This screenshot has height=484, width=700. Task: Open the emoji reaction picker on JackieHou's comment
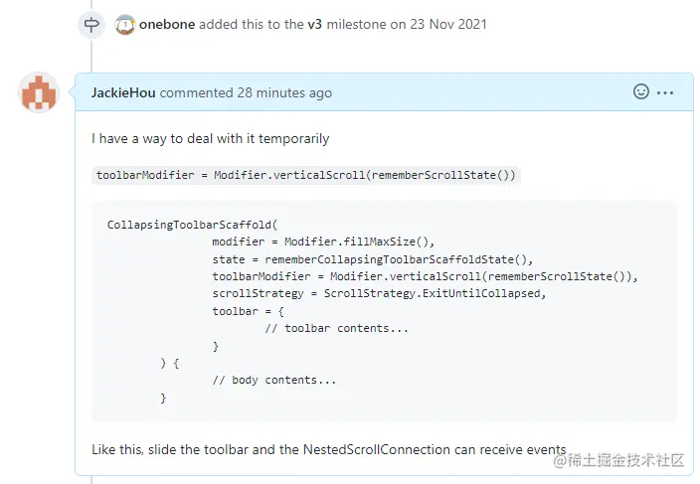tap(641, 91)
